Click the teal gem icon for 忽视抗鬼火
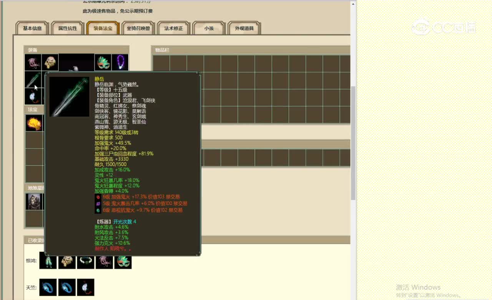Screen dimensions: 492x300 (x=98, y=210)
